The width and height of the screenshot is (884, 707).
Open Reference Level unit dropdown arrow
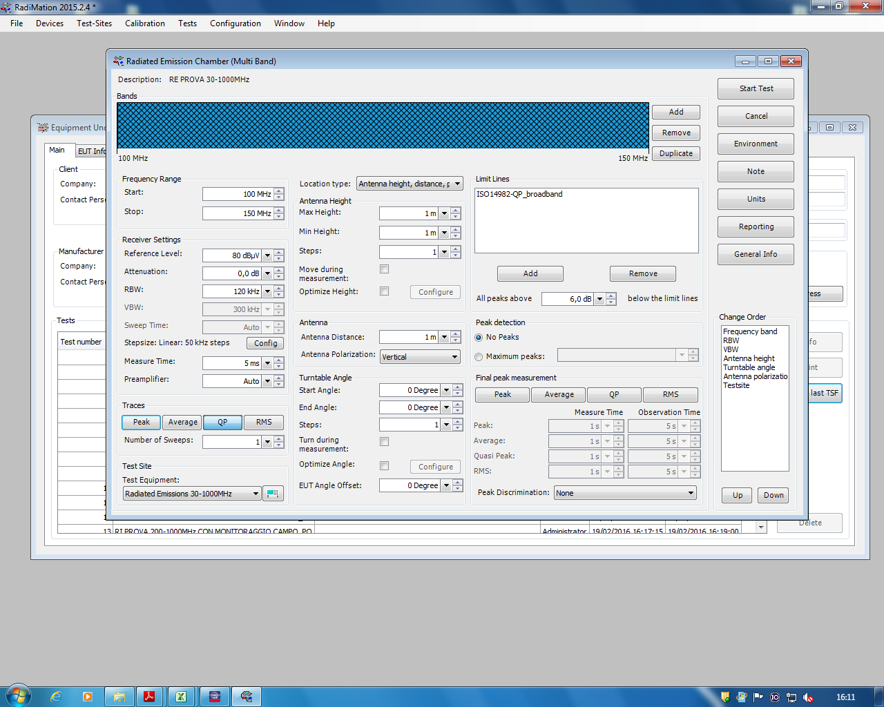pyautogui.click(x=267, y=255)
